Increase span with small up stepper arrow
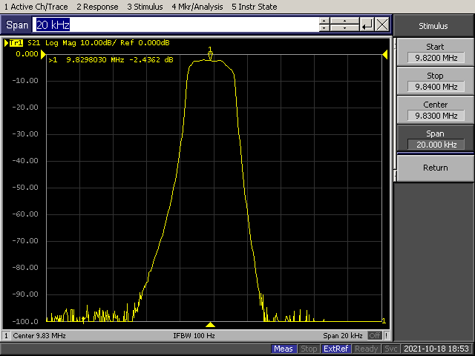This screenshot has width=475, height=356. (323, 21)
